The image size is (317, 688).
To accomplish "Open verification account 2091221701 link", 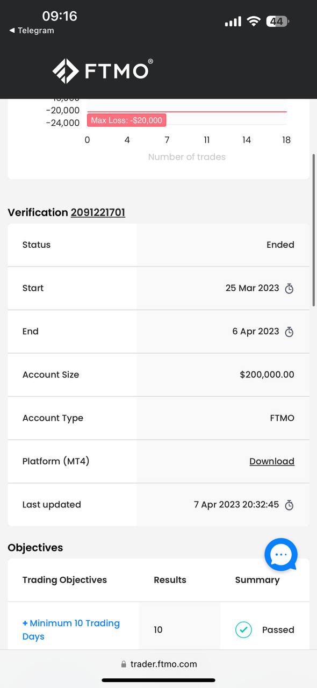I will tap(98, 212).
